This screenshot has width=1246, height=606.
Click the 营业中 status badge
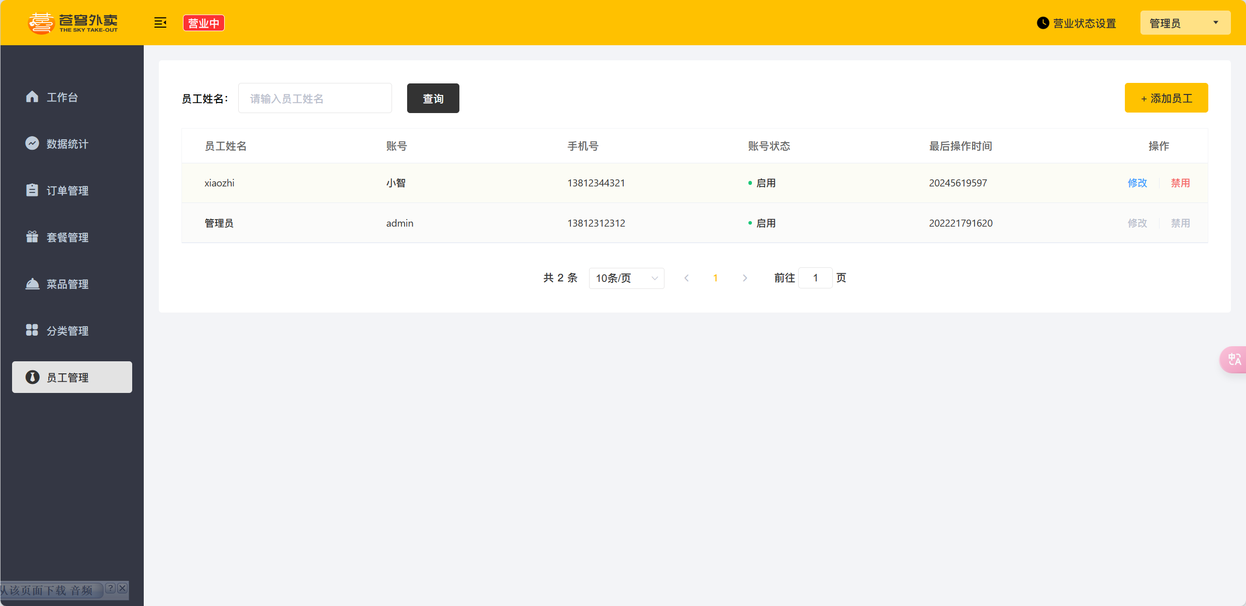tap(204, 23)
